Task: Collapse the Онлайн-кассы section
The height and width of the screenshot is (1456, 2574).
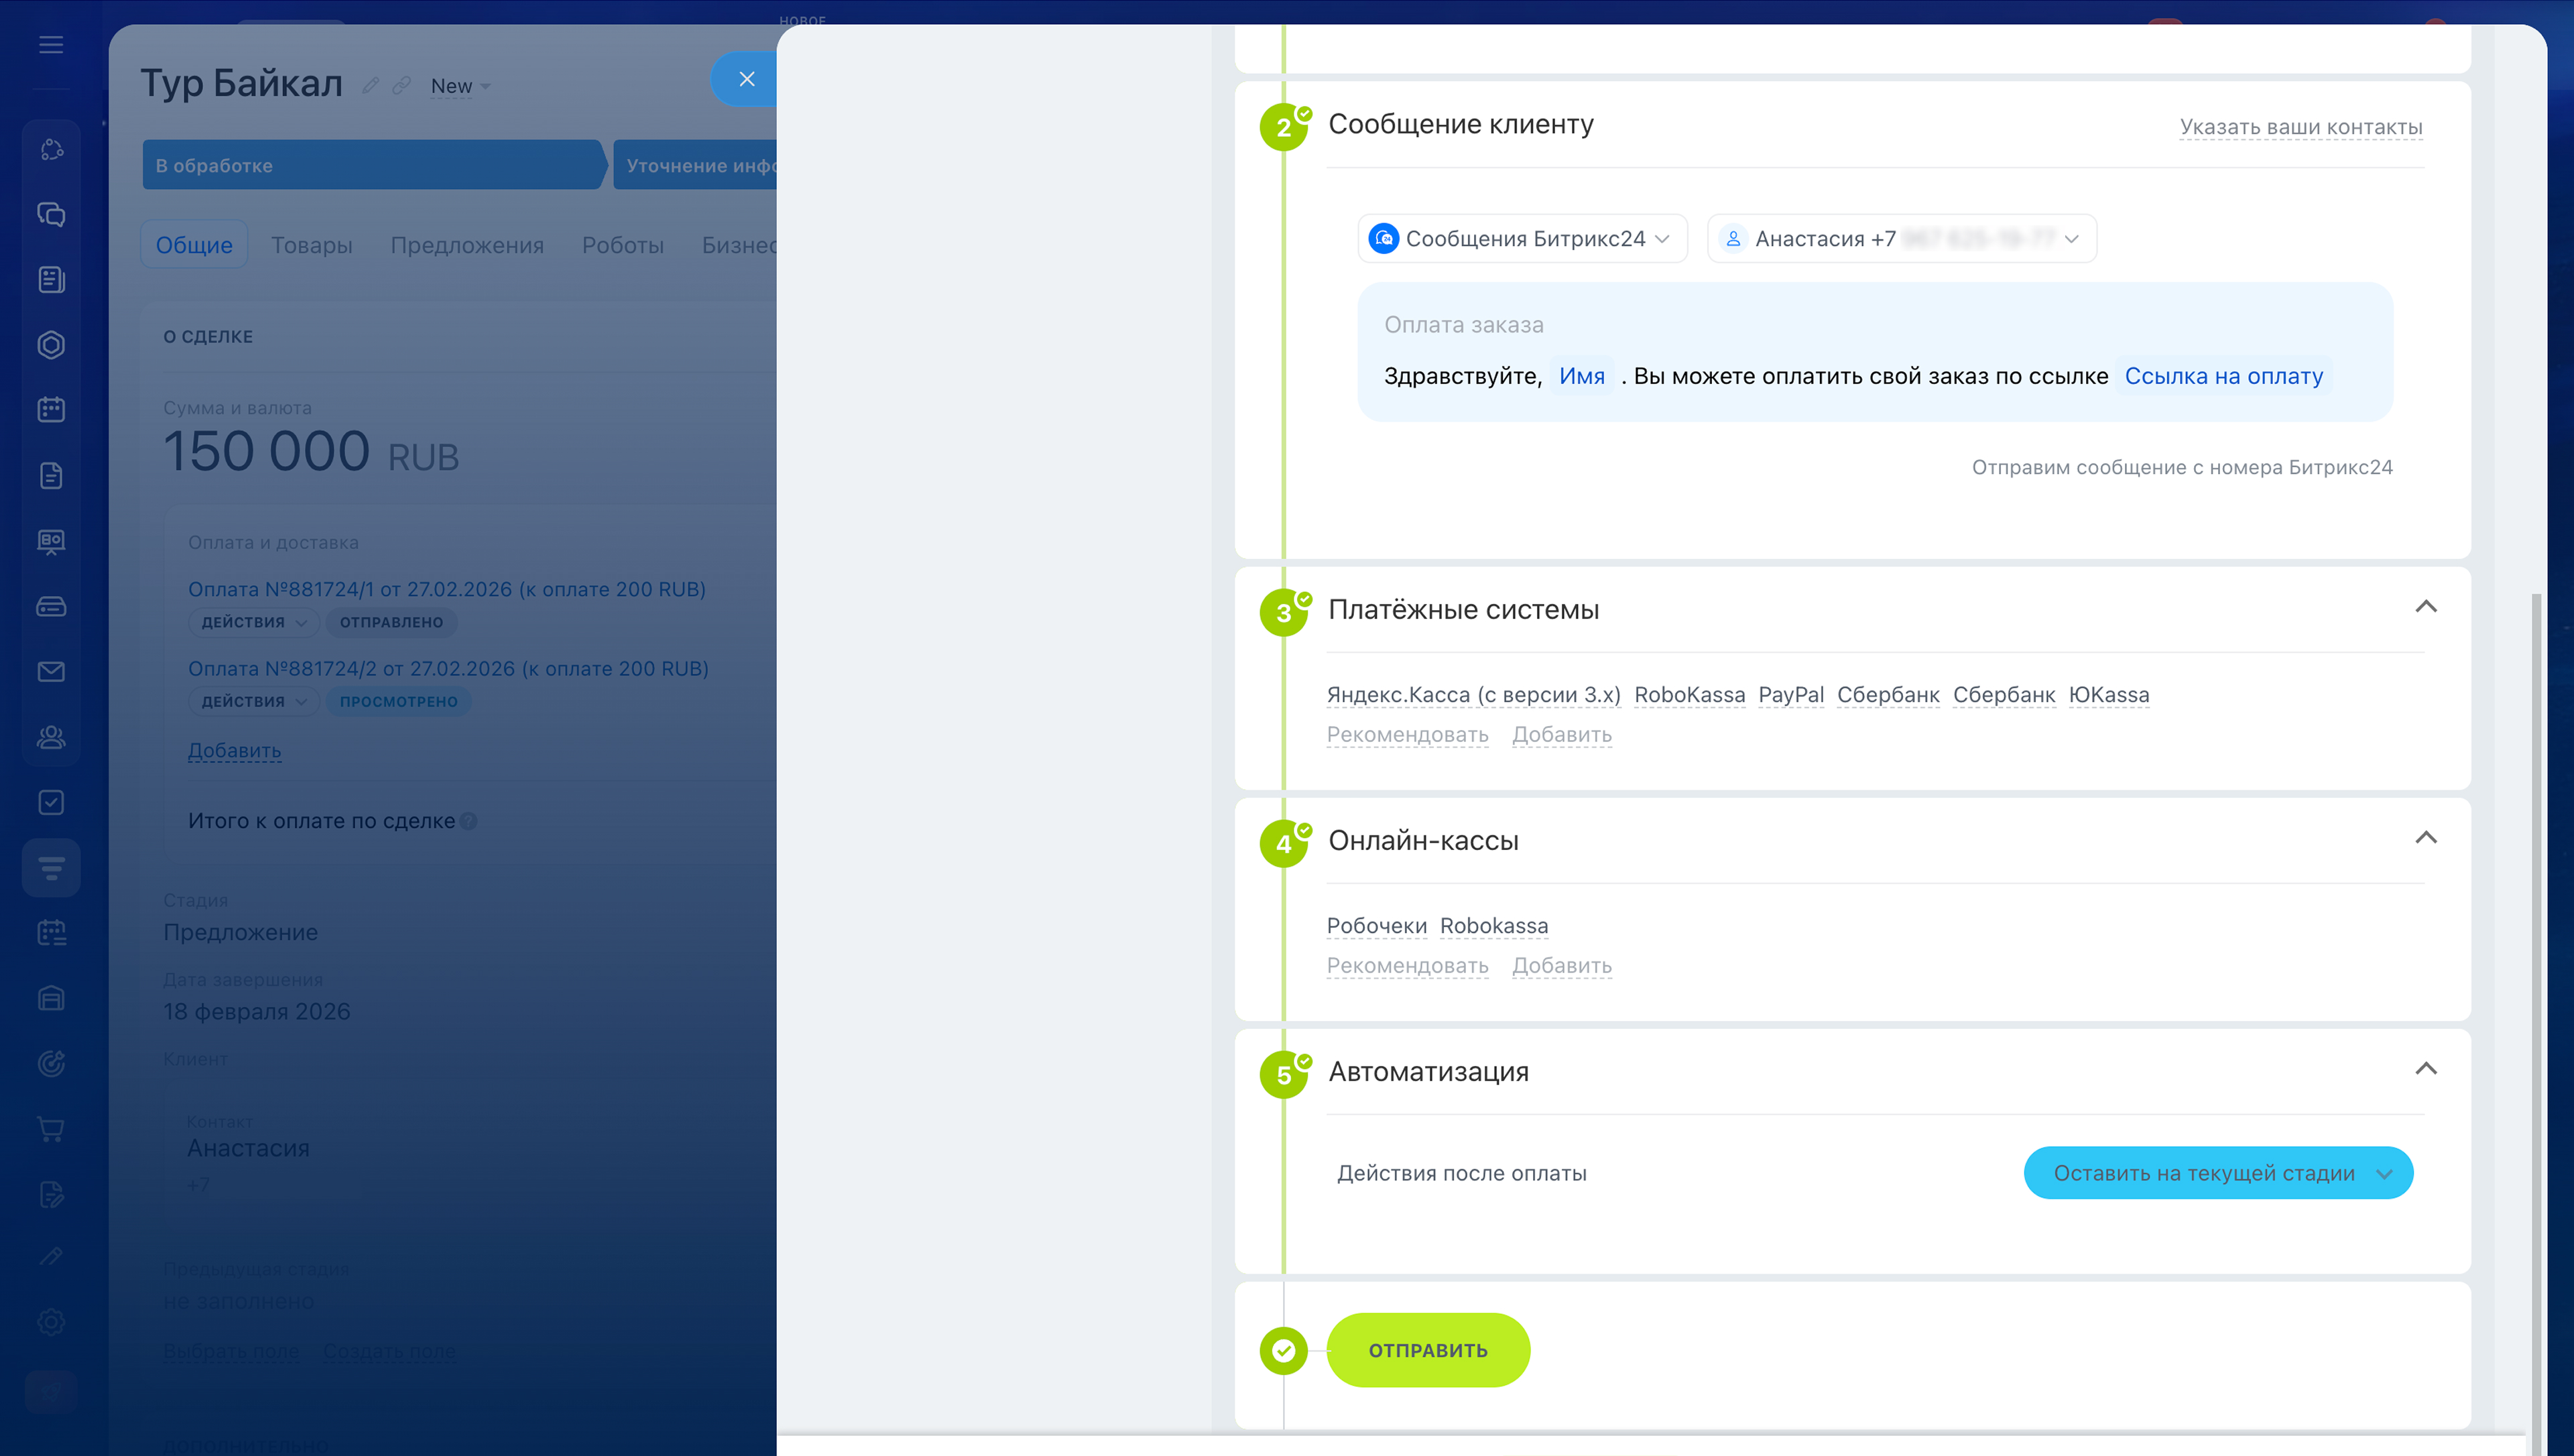Action: coord(2425,838)
